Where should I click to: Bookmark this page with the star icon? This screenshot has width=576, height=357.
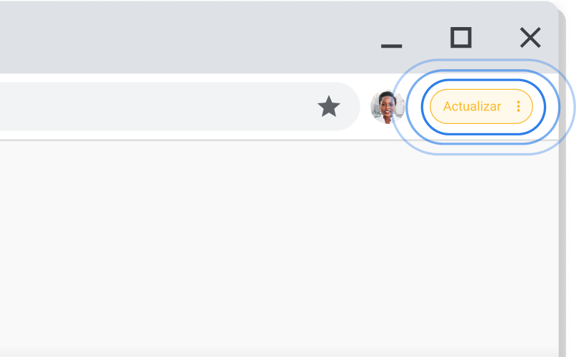[x=328, y=107]
